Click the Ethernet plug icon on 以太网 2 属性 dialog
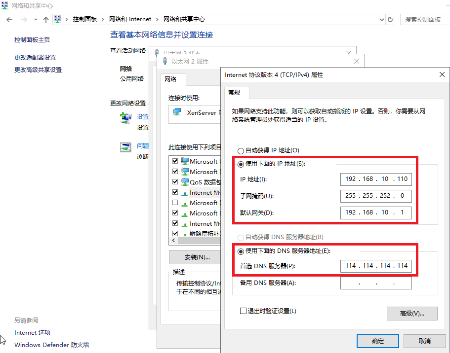This screenshot has width=450, height=353. [x=165, y=60]
